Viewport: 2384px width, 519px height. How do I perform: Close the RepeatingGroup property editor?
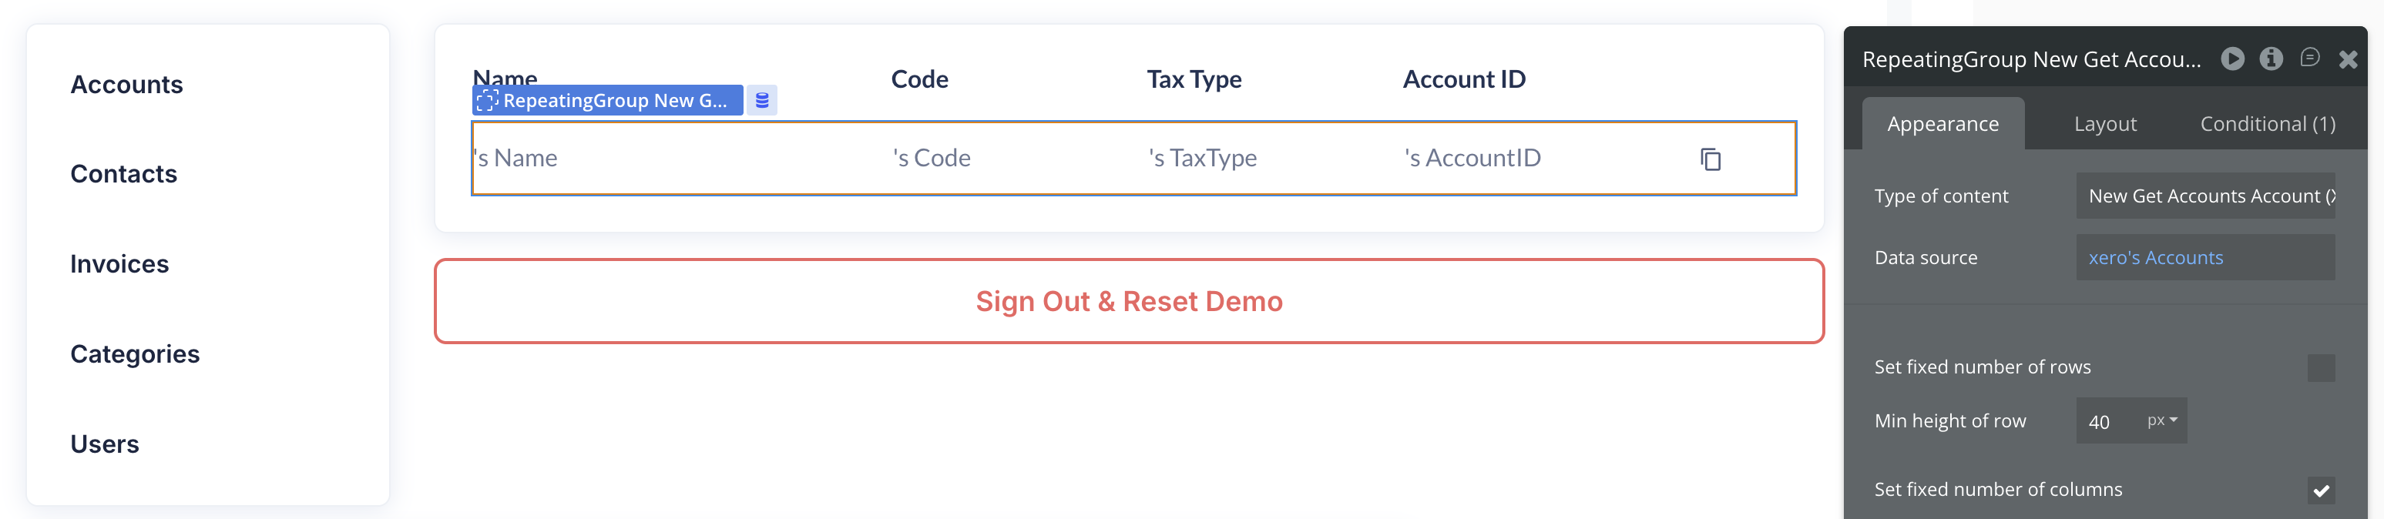pyautogui.click(x=2348, y=60)
